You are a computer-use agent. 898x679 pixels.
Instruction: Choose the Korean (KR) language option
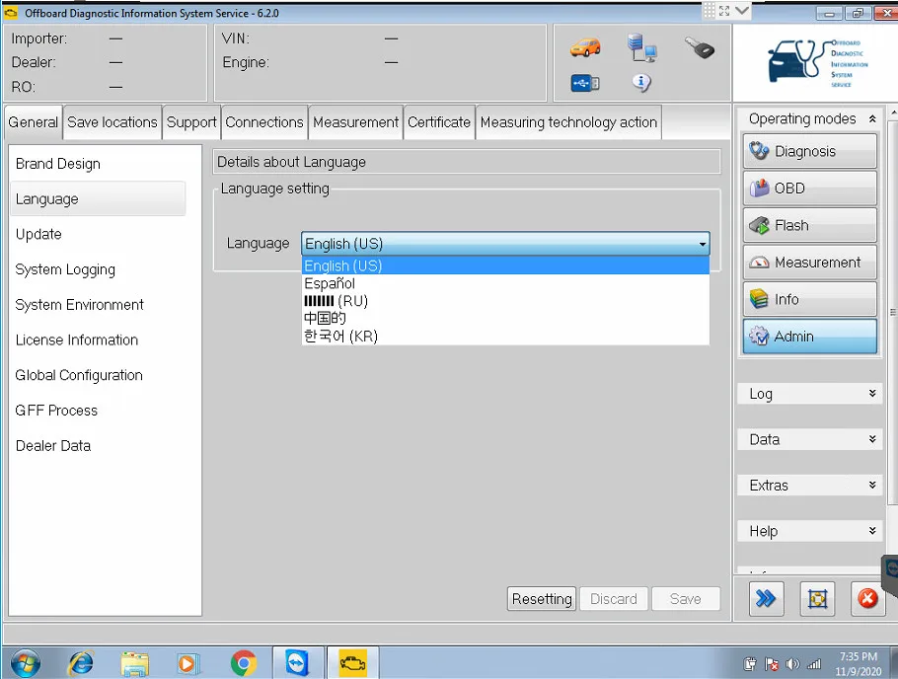505,336
